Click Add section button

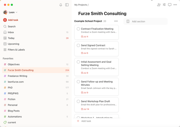145,21
